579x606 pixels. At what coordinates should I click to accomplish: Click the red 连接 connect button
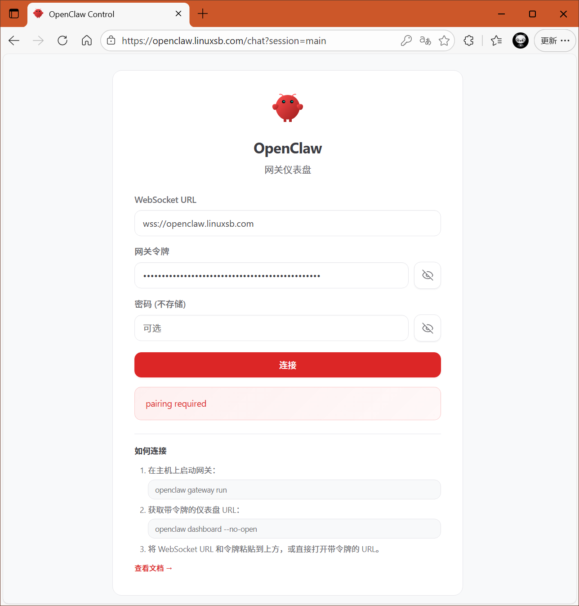[288, 365]
